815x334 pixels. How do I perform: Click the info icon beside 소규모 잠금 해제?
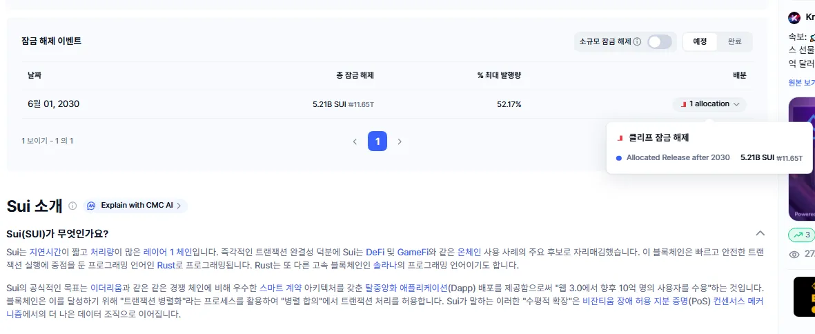[637, 42]
